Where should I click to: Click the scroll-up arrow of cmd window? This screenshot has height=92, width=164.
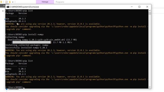point(150,11)
